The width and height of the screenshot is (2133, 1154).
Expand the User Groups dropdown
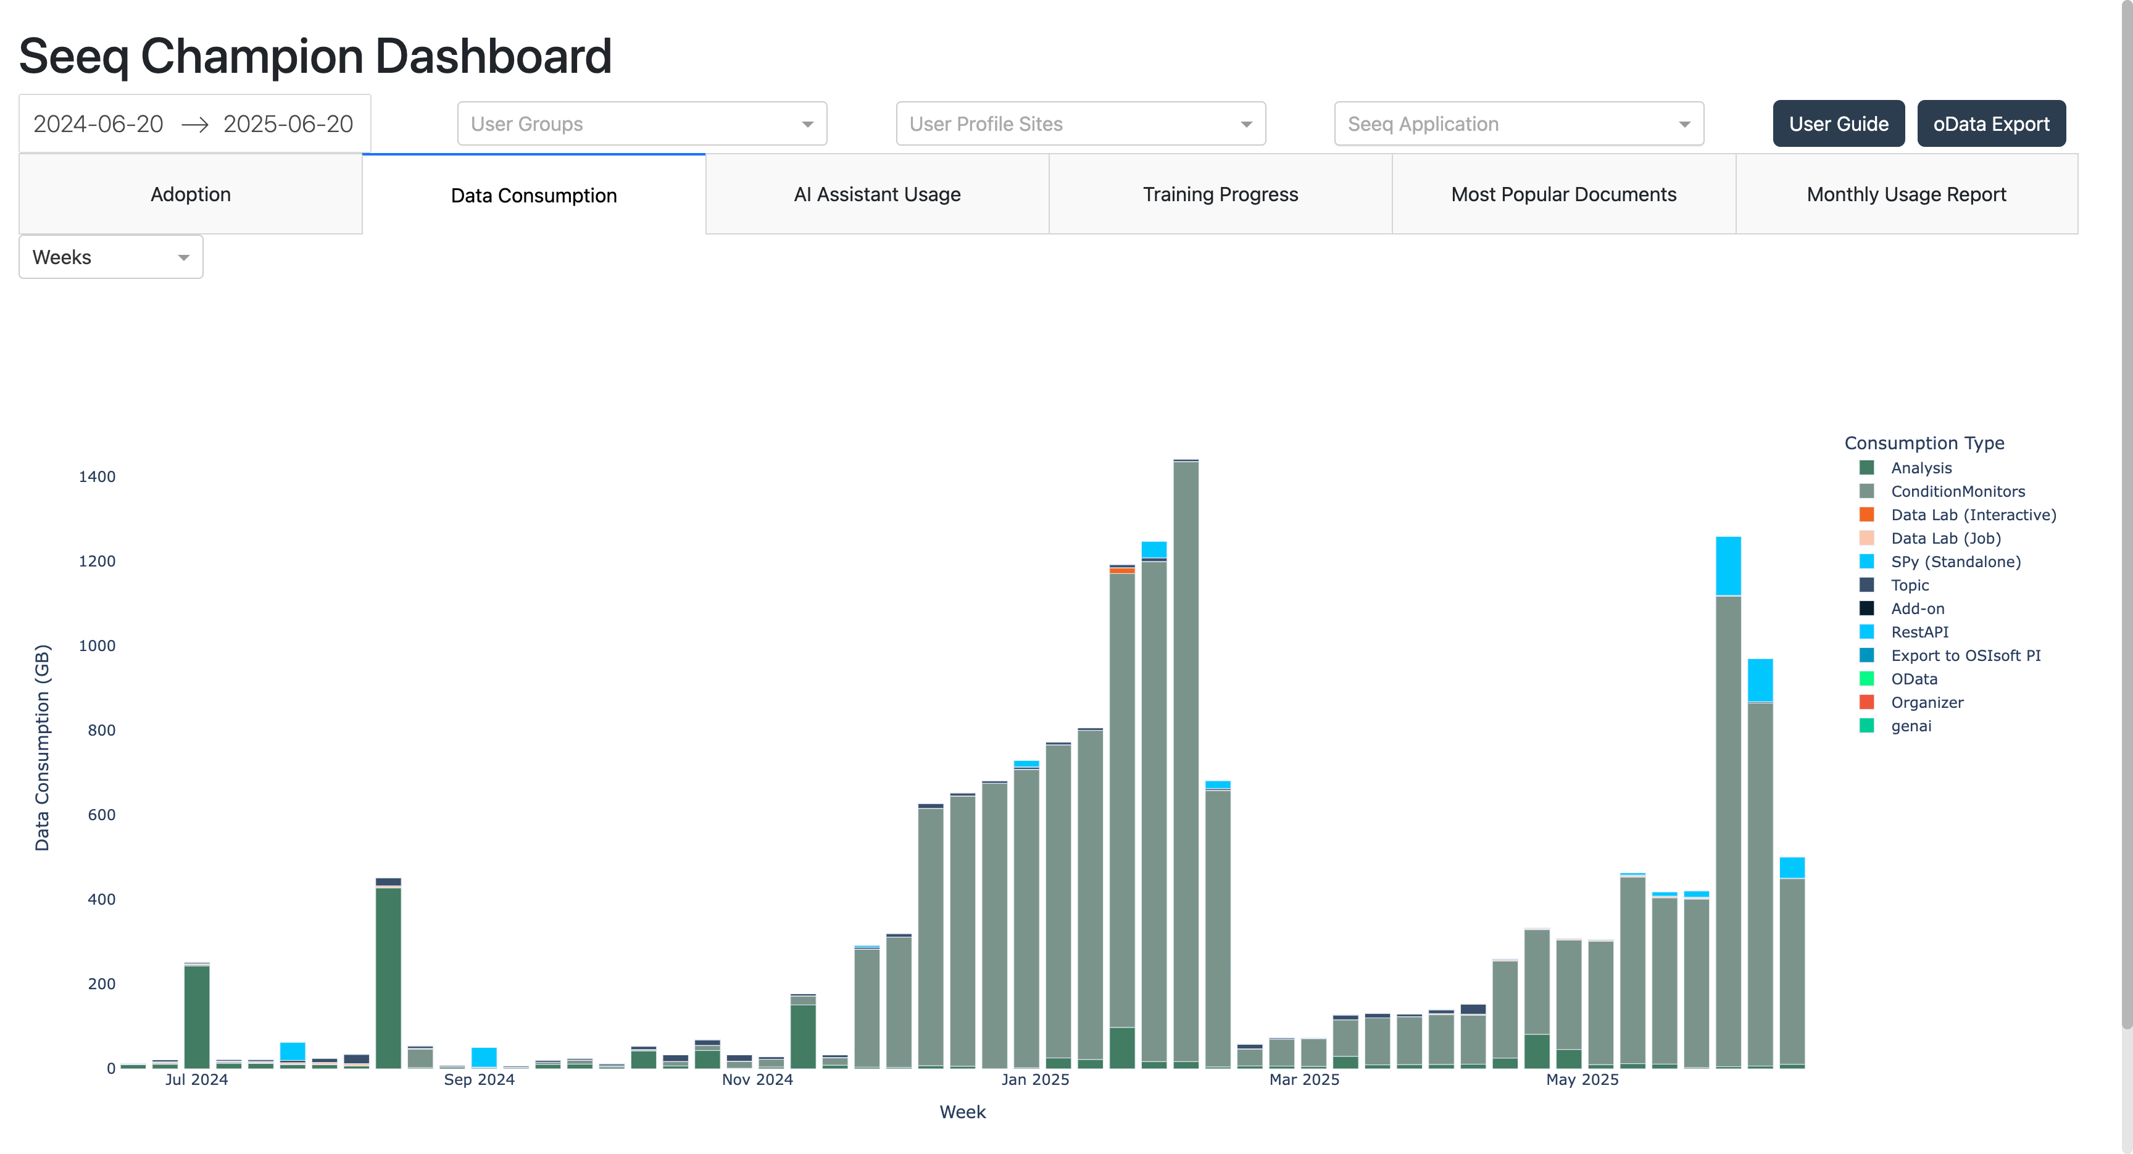pos(642,124)
